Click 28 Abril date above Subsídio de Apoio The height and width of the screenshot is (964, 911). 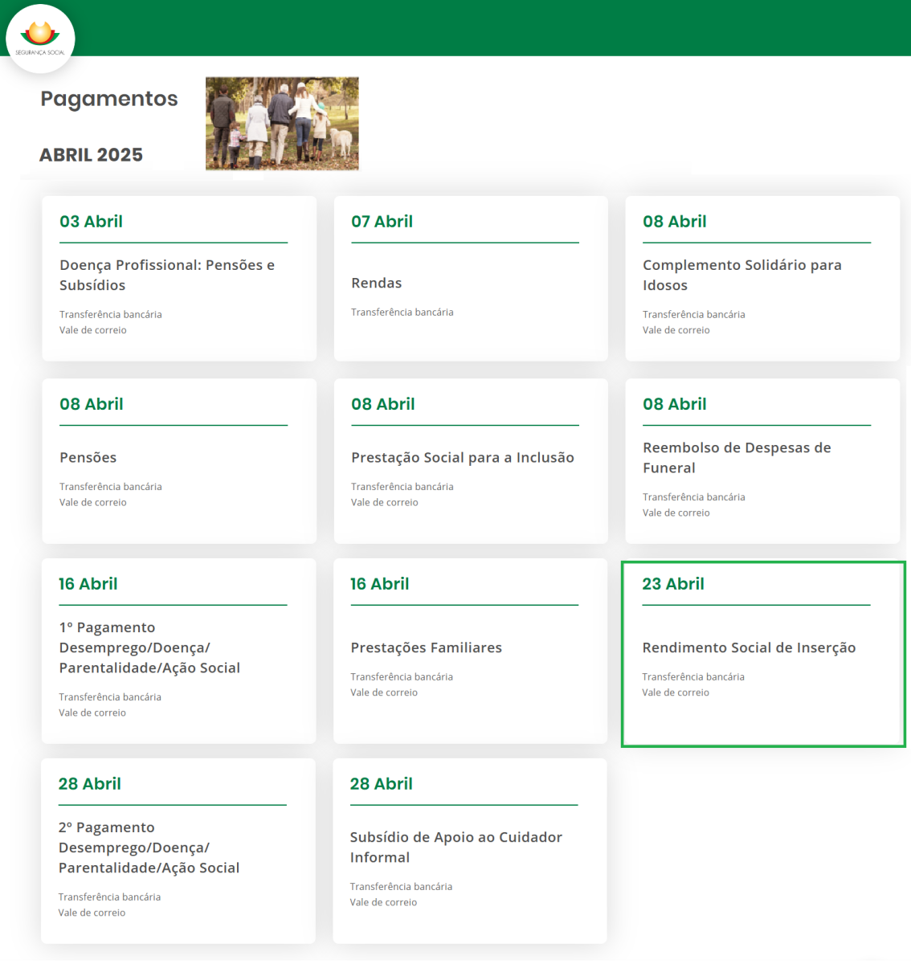tap(381, 784)
